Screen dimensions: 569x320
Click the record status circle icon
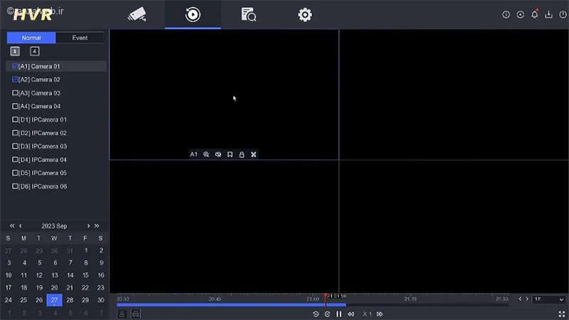(x=520, y=14)
